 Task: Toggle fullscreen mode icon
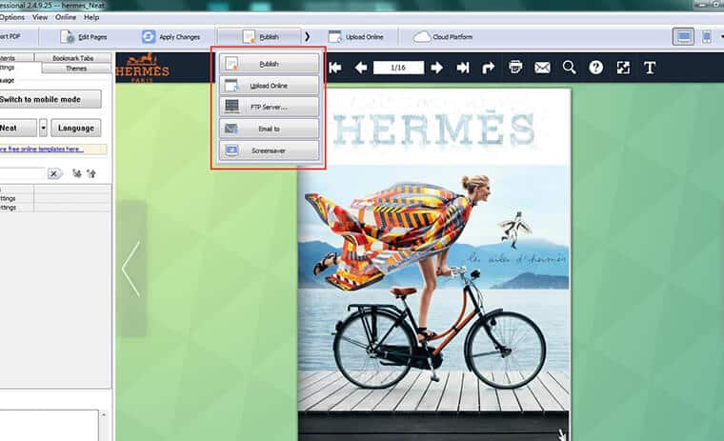pos(623,68)
